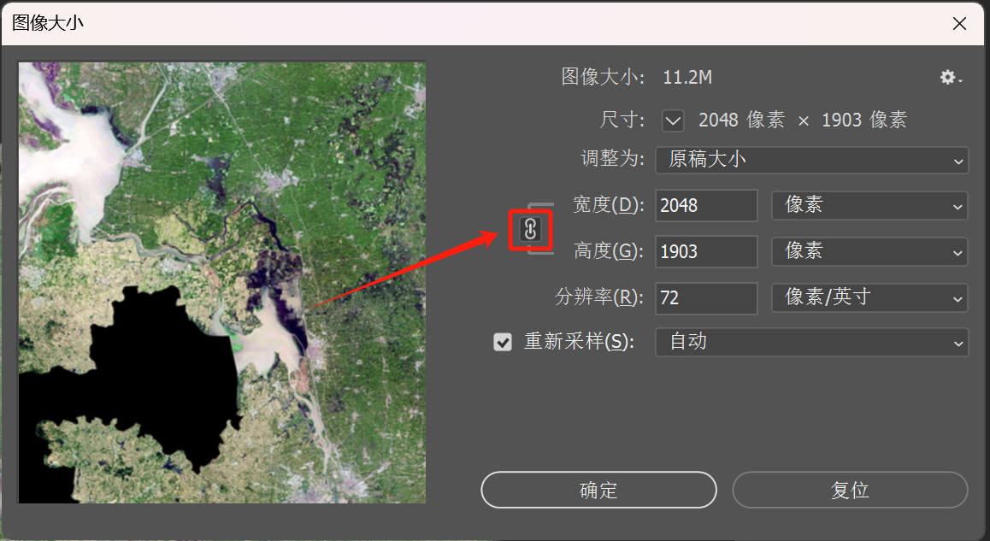Click the 调整为 label
The image size is (990, 541).
coord(612,158)
